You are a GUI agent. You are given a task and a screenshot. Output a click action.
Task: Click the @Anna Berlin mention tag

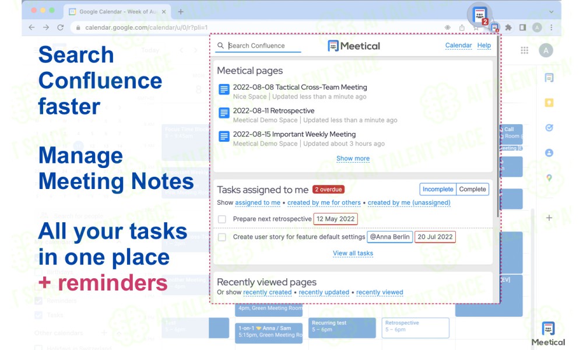389,237
